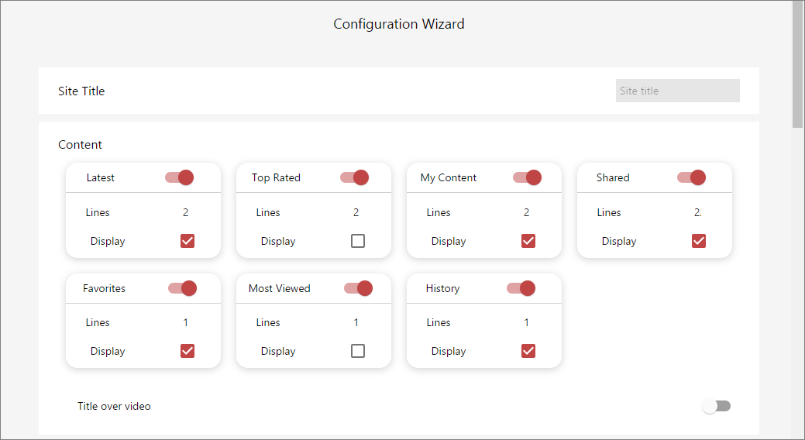Disable the Top Rated toggle

[x=354, y=177]
